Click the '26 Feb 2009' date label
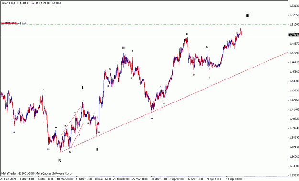Screen dimensions: 299x181 point(8,179)
